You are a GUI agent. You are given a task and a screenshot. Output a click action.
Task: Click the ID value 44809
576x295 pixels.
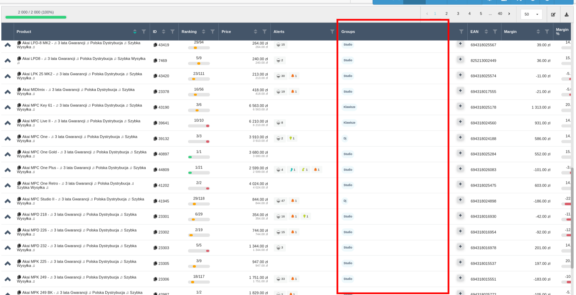[164, 170]
